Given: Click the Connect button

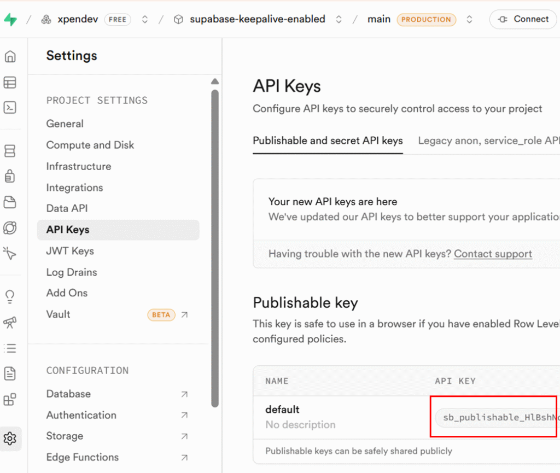Looking at the screenshot, I should click(x=522, y=19).
